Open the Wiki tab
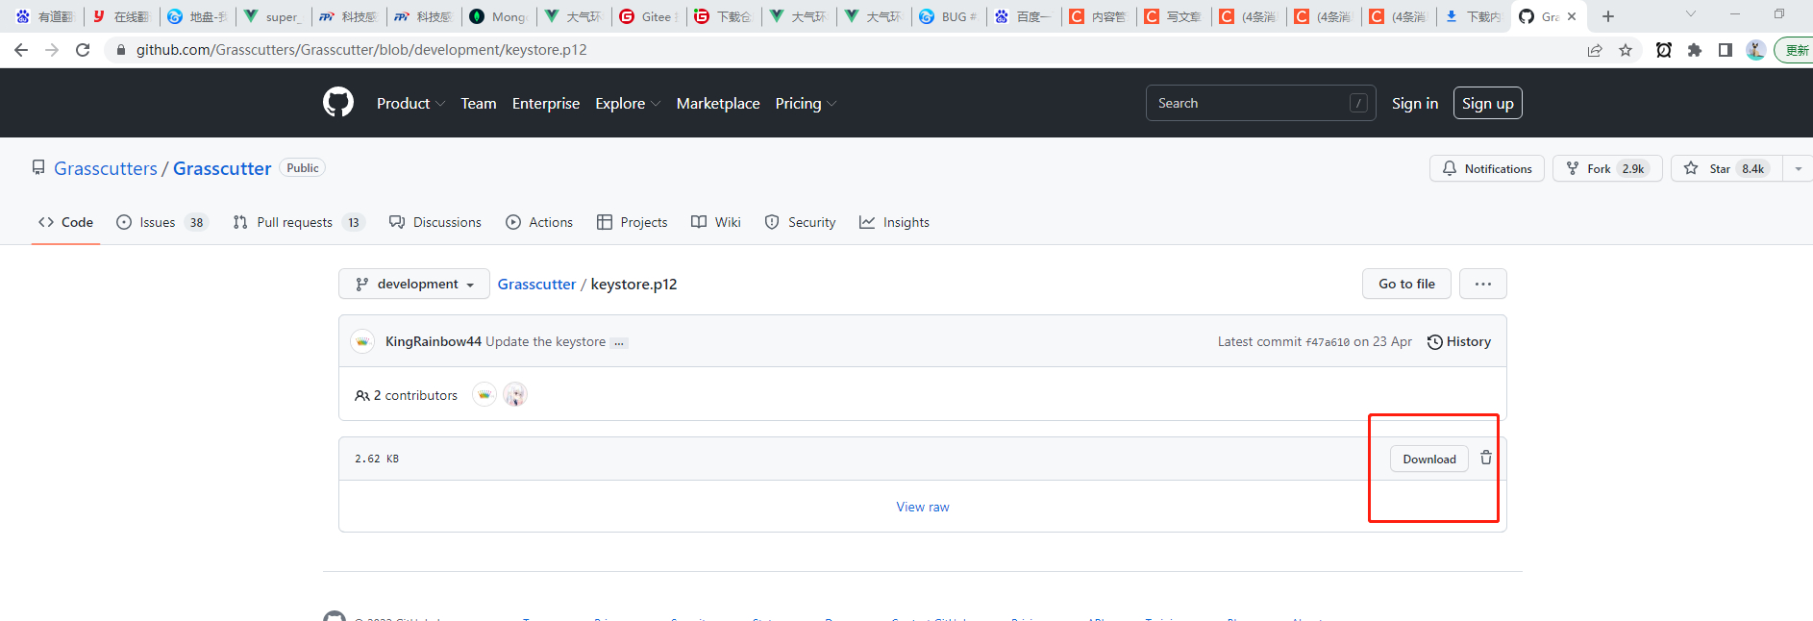1813x621 pixels. [716, 222]
